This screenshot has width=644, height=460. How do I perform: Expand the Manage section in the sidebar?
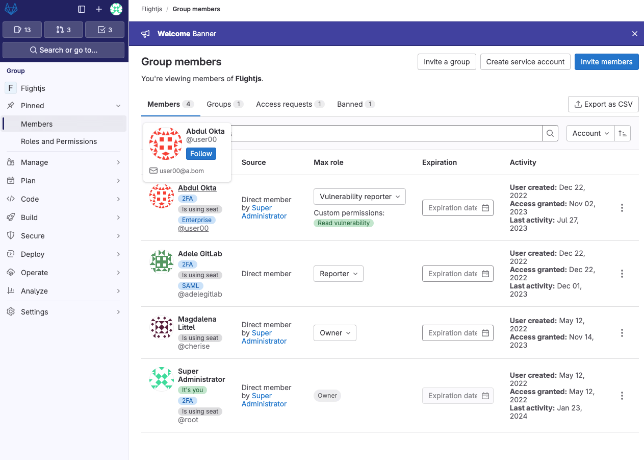(x=63, y=162)
